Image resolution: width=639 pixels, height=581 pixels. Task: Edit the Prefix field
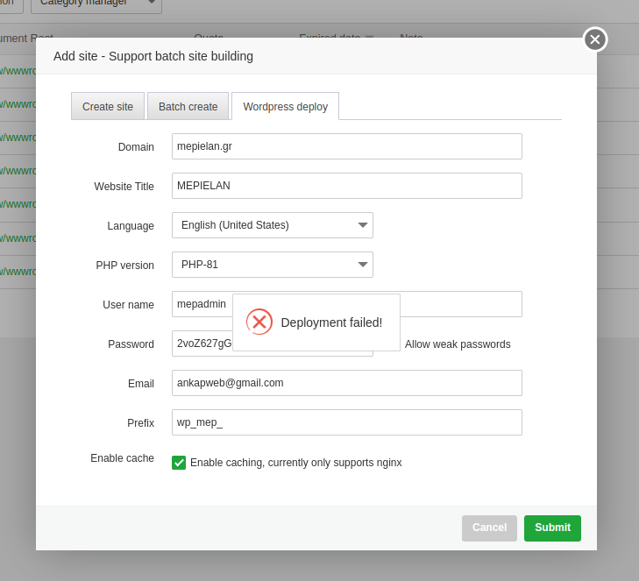click(x=347, y=422)
